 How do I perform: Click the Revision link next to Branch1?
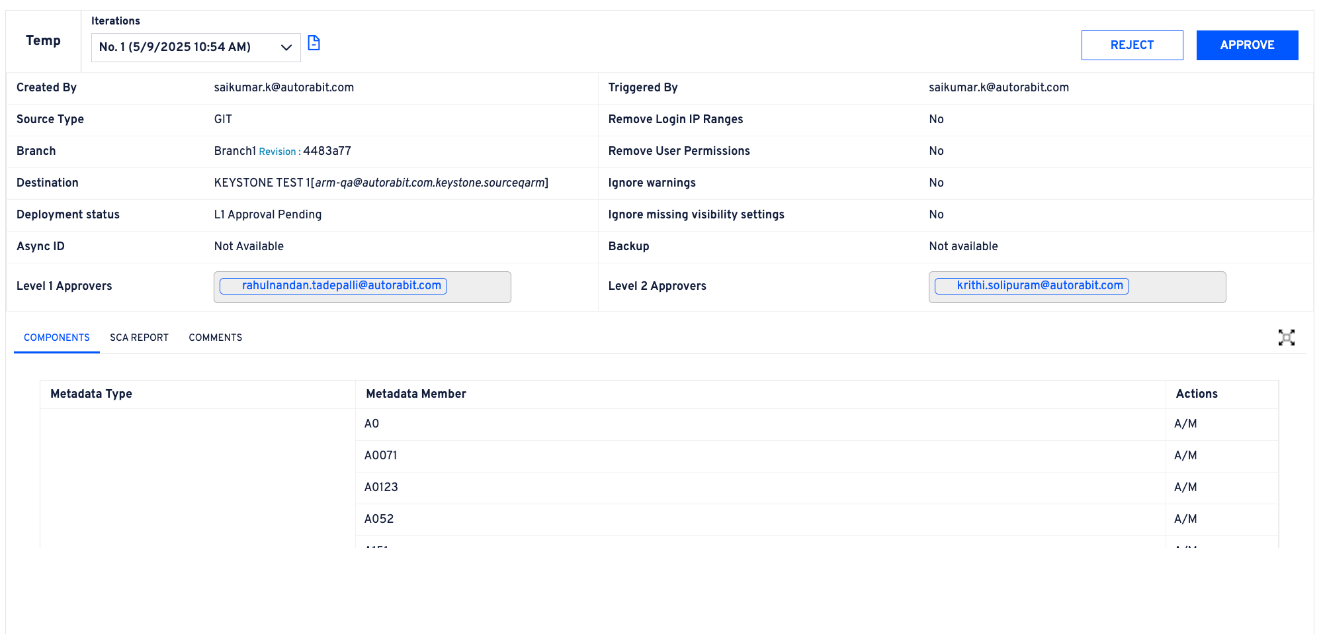click(278, 152)
